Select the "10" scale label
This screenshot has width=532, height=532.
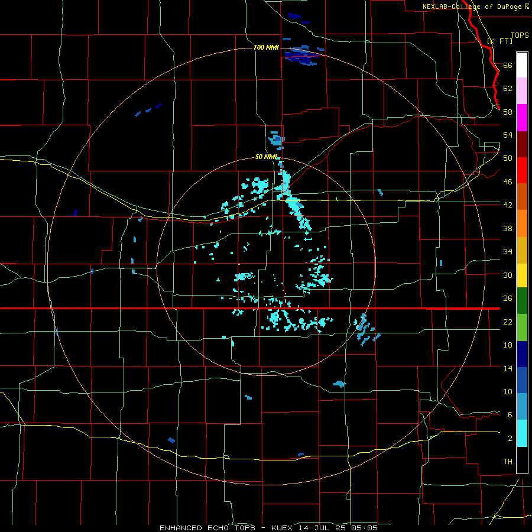pyautogui.click(x=508, y=391)
